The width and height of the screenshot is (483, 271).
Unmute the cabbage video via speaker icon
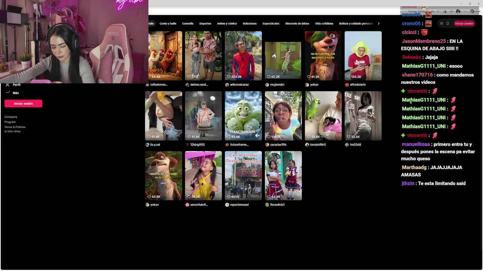point(257,135)
